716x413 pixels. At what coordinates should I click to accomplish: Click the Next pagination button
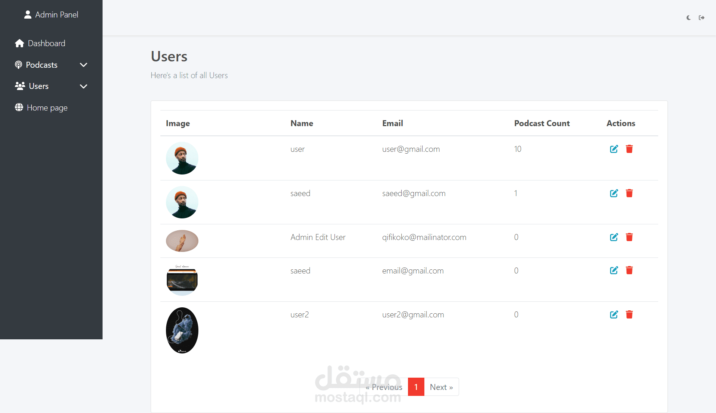coord(442,387)
